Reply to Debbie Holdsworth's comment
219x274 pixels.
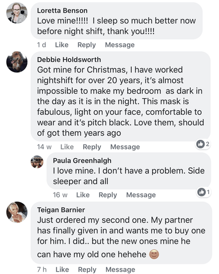[92, 147]
